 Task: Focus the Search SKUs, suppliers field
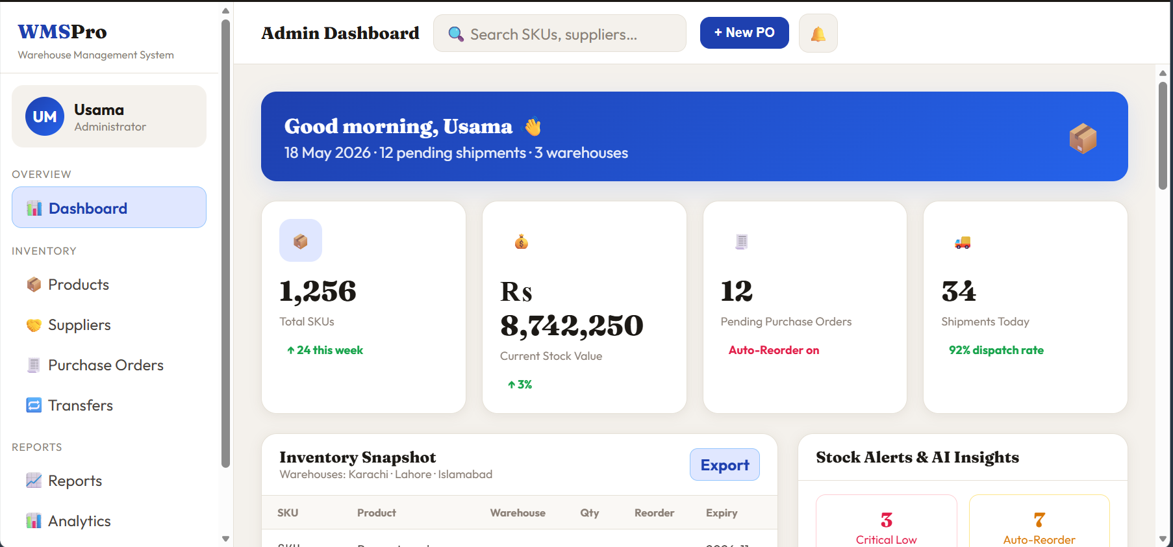point(560,33)
